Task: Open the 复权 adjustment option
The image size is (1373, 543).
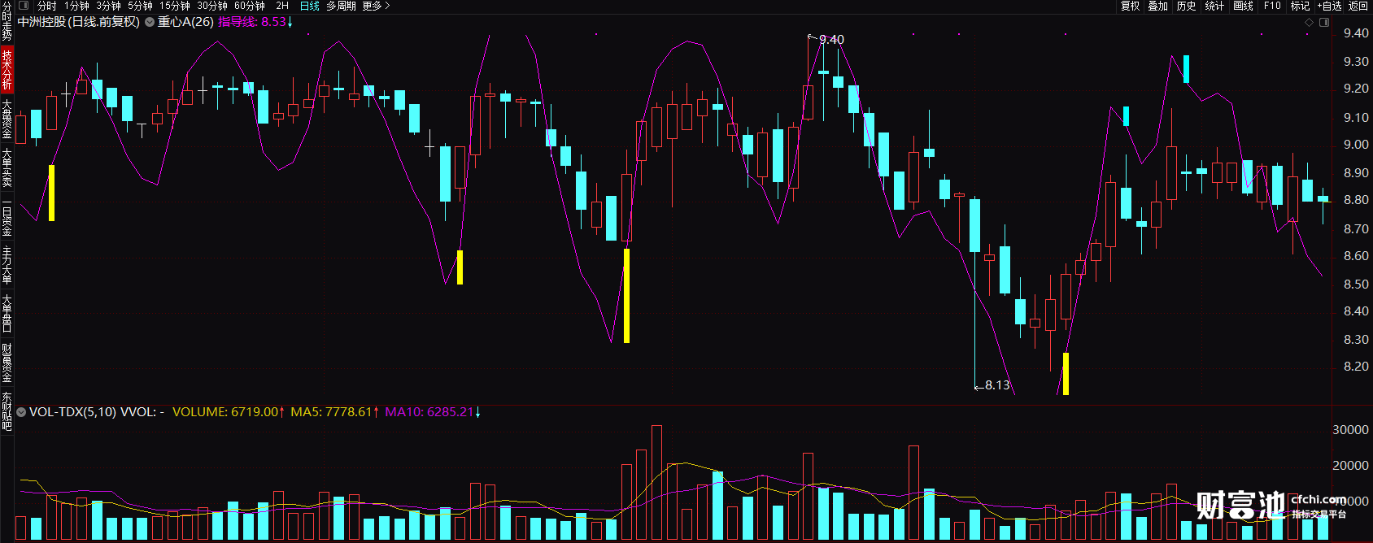Action: point(1130,6)
